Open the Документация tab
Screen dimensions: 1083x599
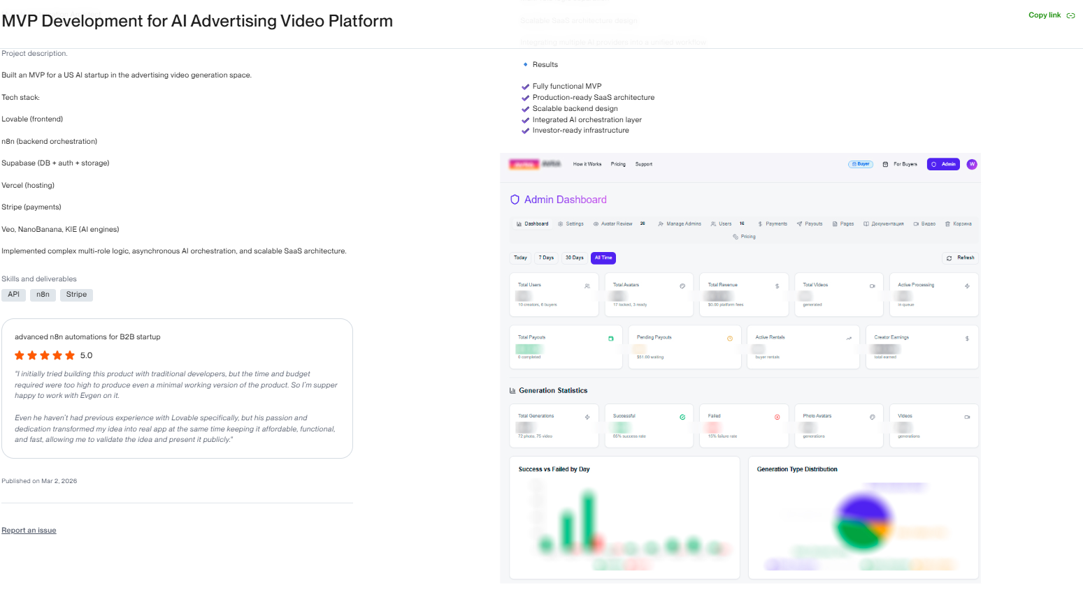click(884, 224)
